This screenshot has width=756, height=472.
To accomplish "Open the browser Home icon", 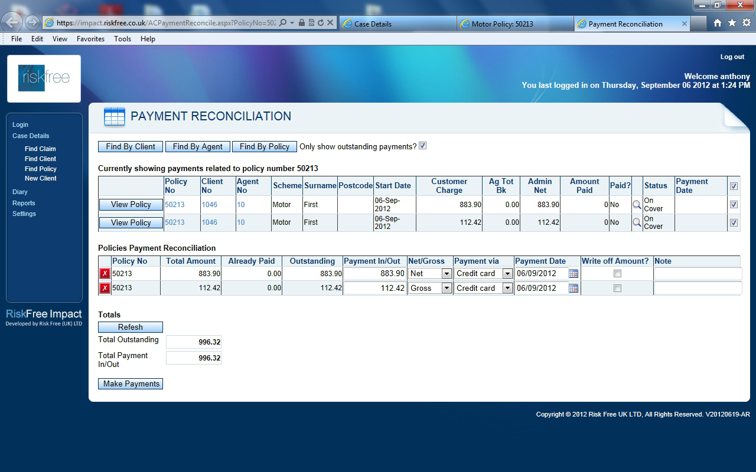I will (x=718, y=23).
